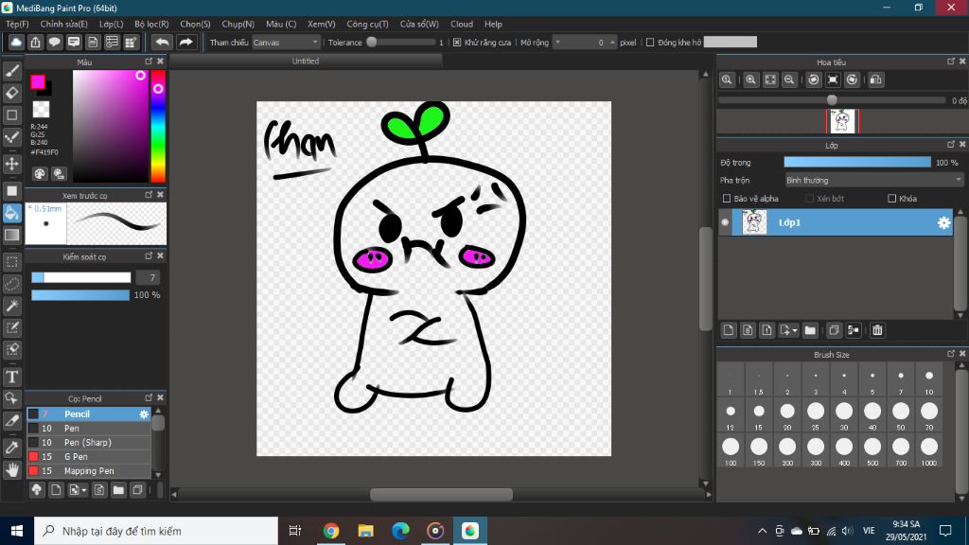Click the navigator rotation slider

pos(832,100)
